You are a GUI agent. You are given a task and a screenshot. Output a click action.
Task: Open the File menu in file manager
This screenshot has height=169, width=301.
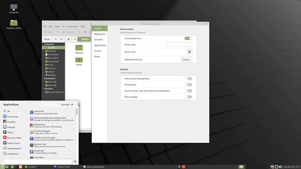point(45,26)
